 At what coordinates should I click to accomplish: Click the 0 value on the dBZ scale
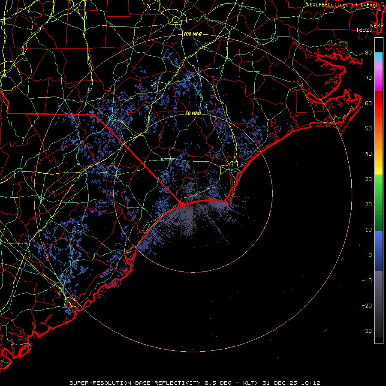[x=370, y=255]
